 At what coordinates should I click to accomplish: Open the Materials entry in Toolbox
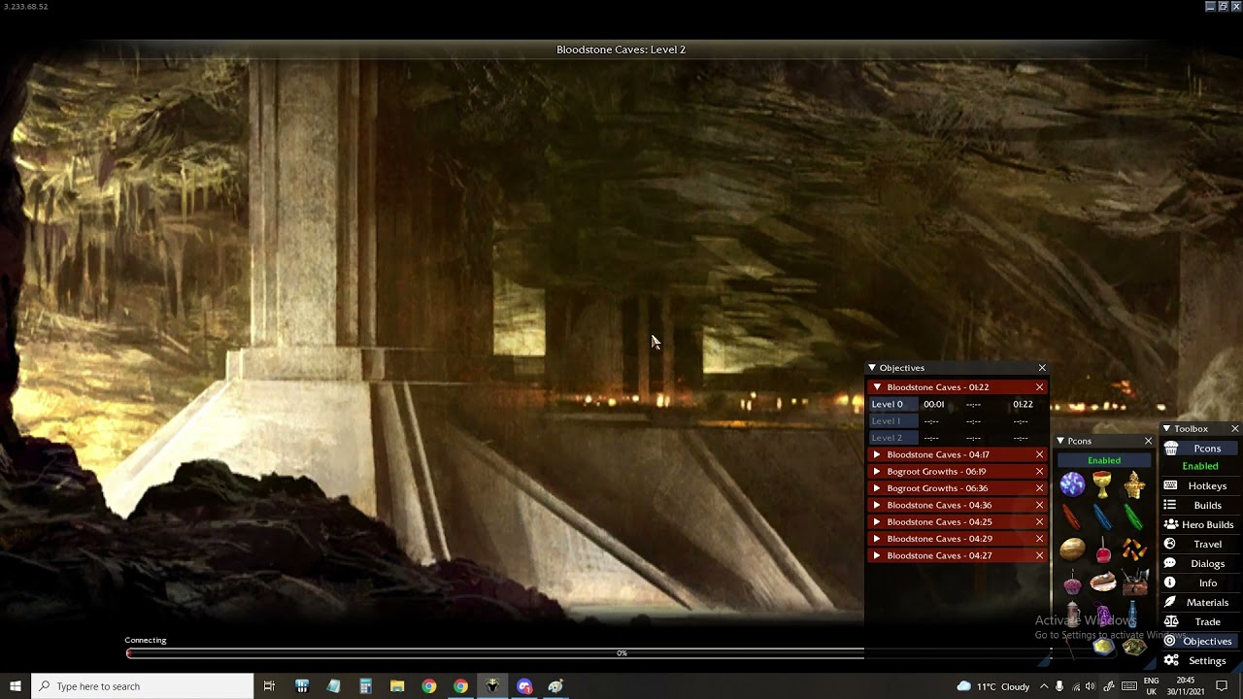tap(1200, 602)
